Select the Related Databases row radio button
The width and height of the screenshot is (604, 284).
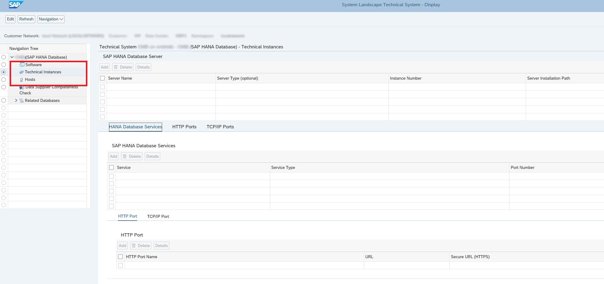click(x=4, y=100)
